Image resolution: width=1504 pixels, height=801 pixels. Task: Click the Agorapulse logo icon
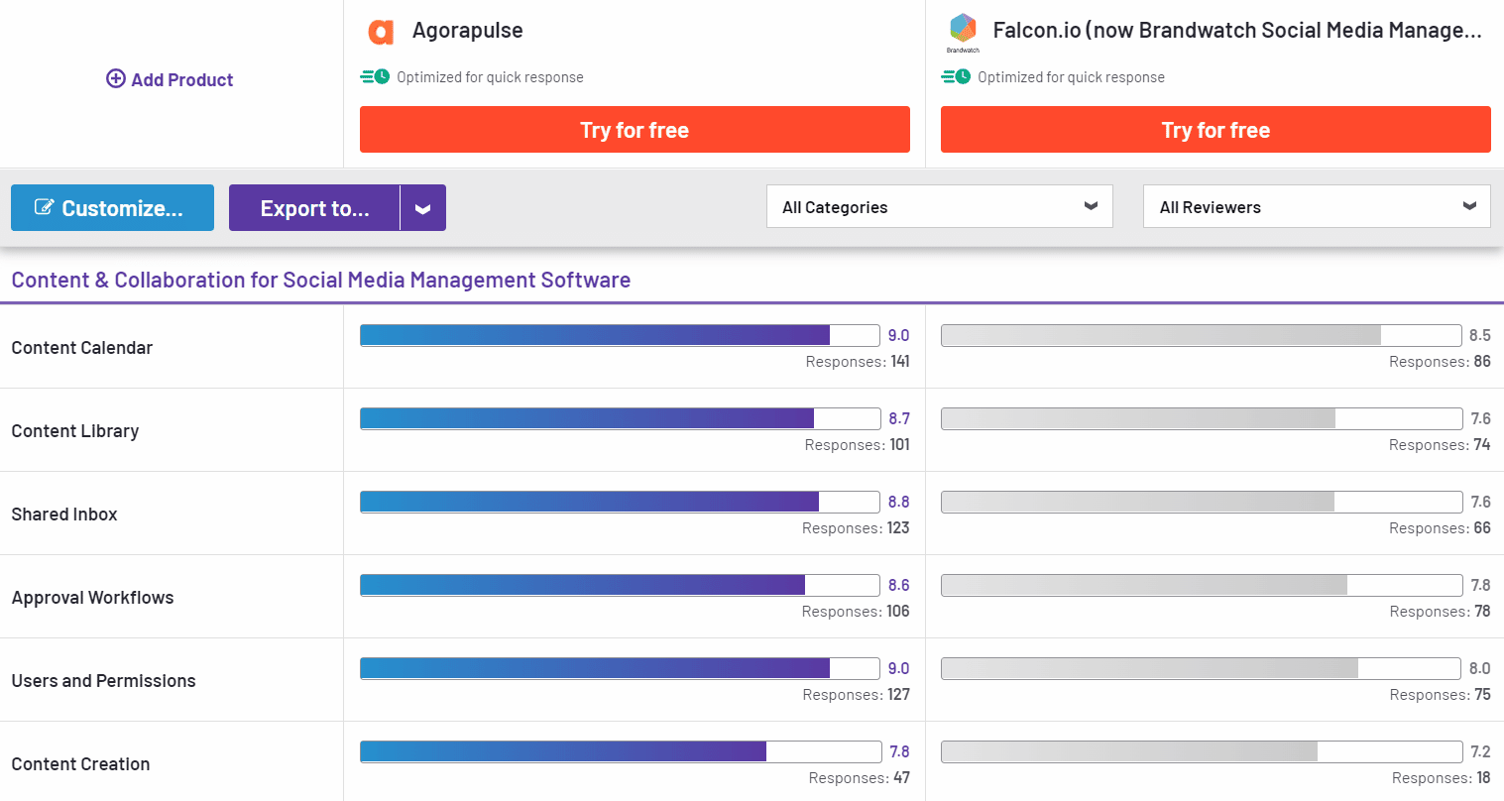click(x=381, y=31)
